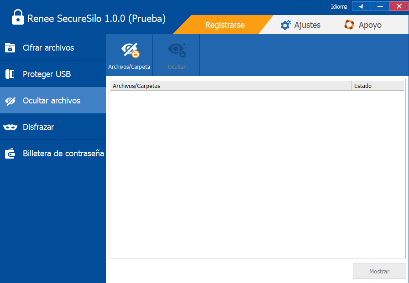Screen dimensions: 409x283
Task: Click the crossed-eye icon beside Ocultar archivos
Action: (x=10, y=101)
